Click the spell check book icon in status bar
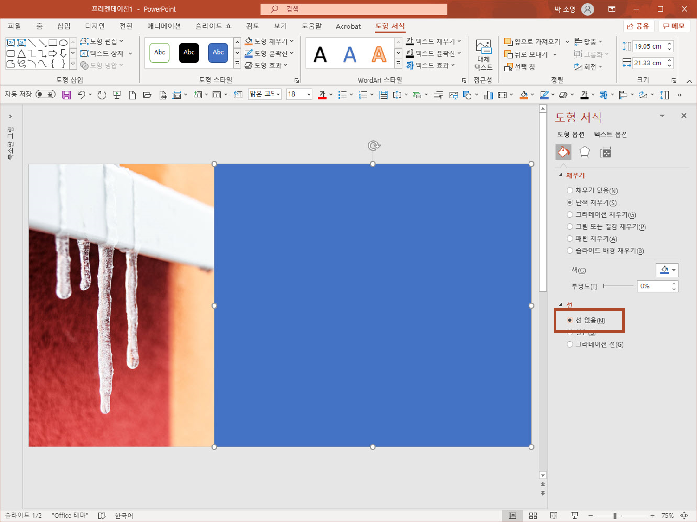This screenshot has width=697, height=522. click(x=102, y=516)
